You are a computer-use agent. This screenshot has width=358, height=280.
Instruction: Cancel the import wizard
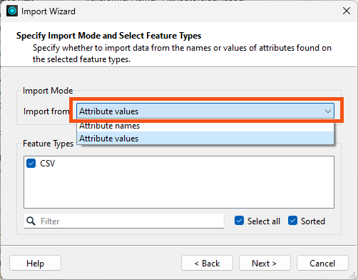[x=322, y=263]
